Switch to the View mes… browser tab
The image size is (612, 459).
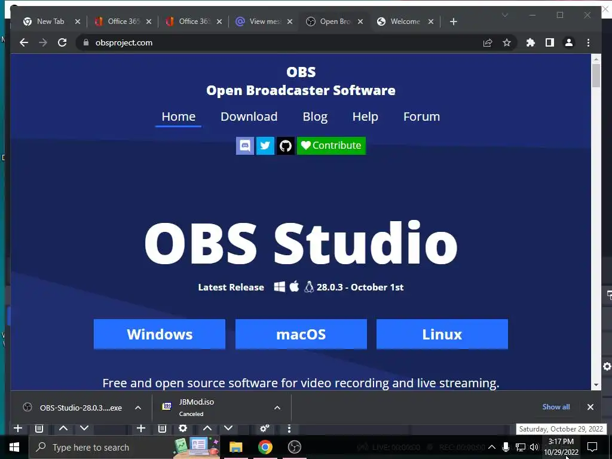tap(264, 22)
